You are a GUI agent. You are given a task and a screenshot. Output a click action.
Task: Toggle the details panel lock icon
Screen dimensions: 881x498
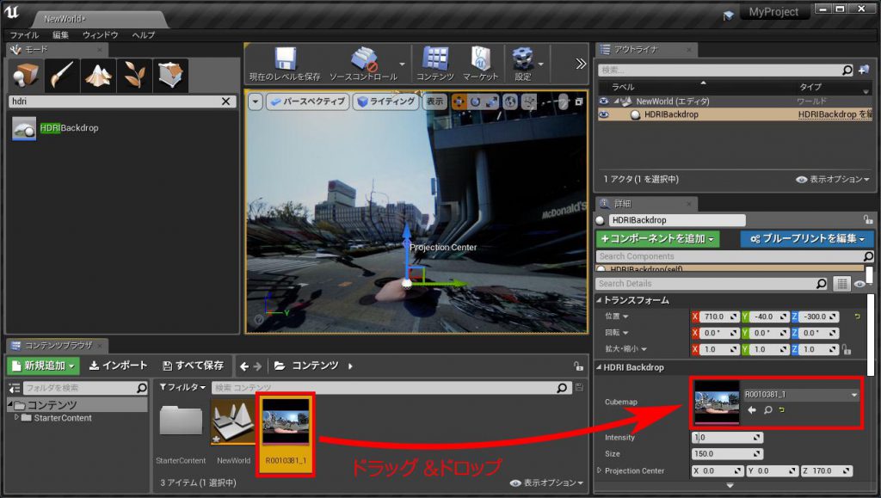point(868,219)
